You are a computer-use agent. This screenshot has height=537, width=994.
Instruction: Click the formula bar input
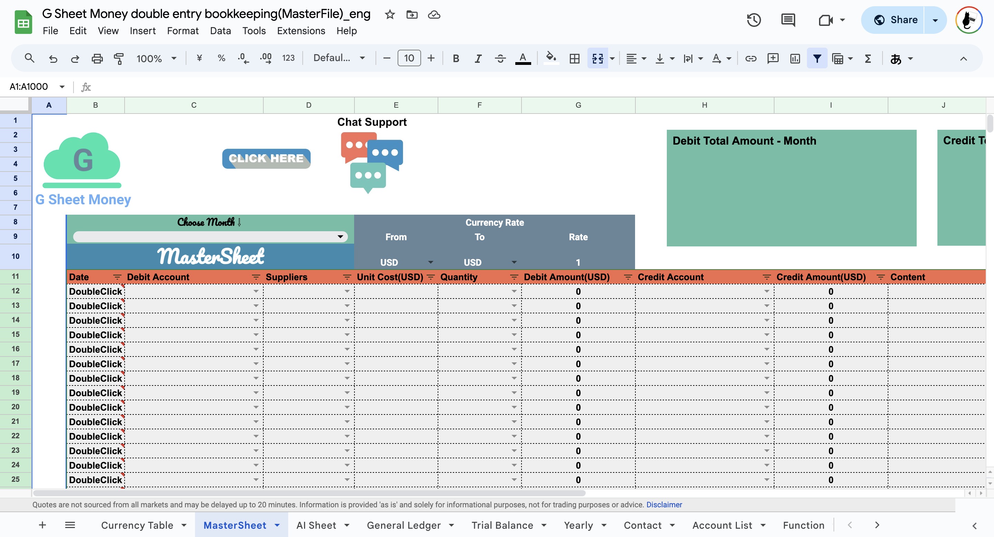[501, 87]
